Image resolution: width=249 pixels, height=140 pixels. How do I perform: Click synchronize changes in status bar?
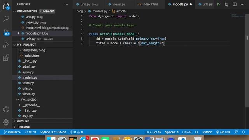pyautogui.click(x=30, y=132)
